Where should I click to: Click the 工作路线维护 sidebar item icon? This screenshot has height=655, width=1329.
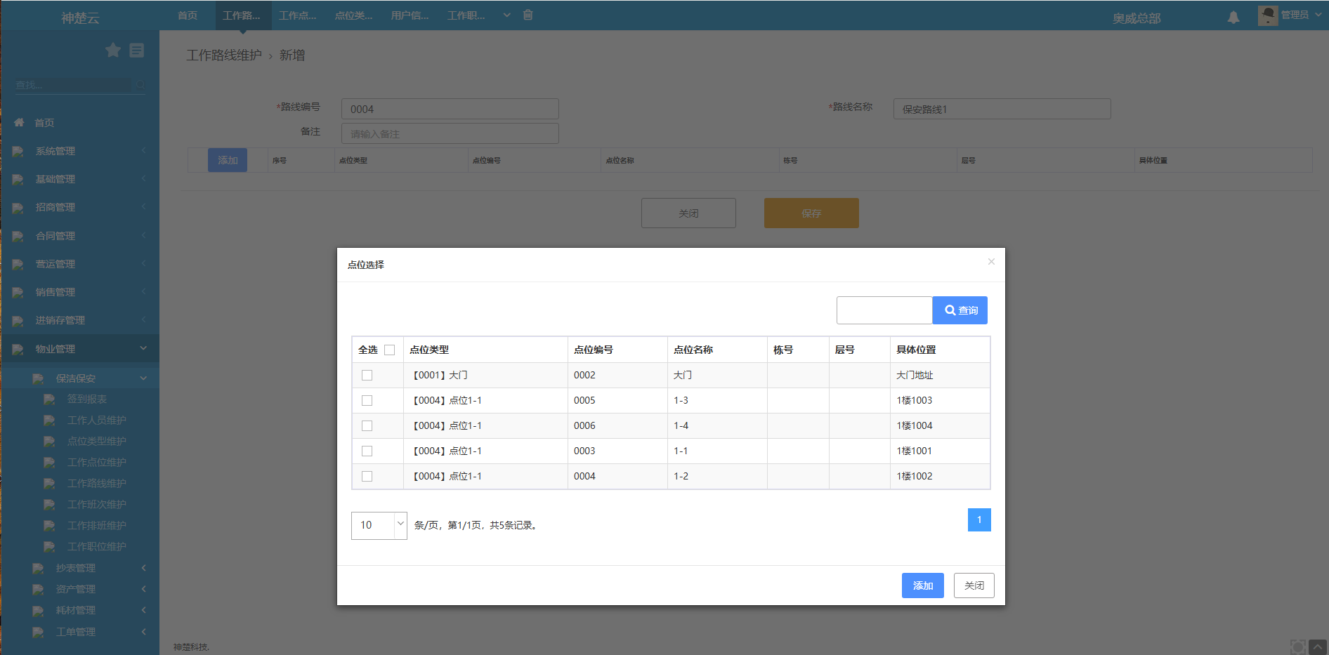tap(50, 483)
